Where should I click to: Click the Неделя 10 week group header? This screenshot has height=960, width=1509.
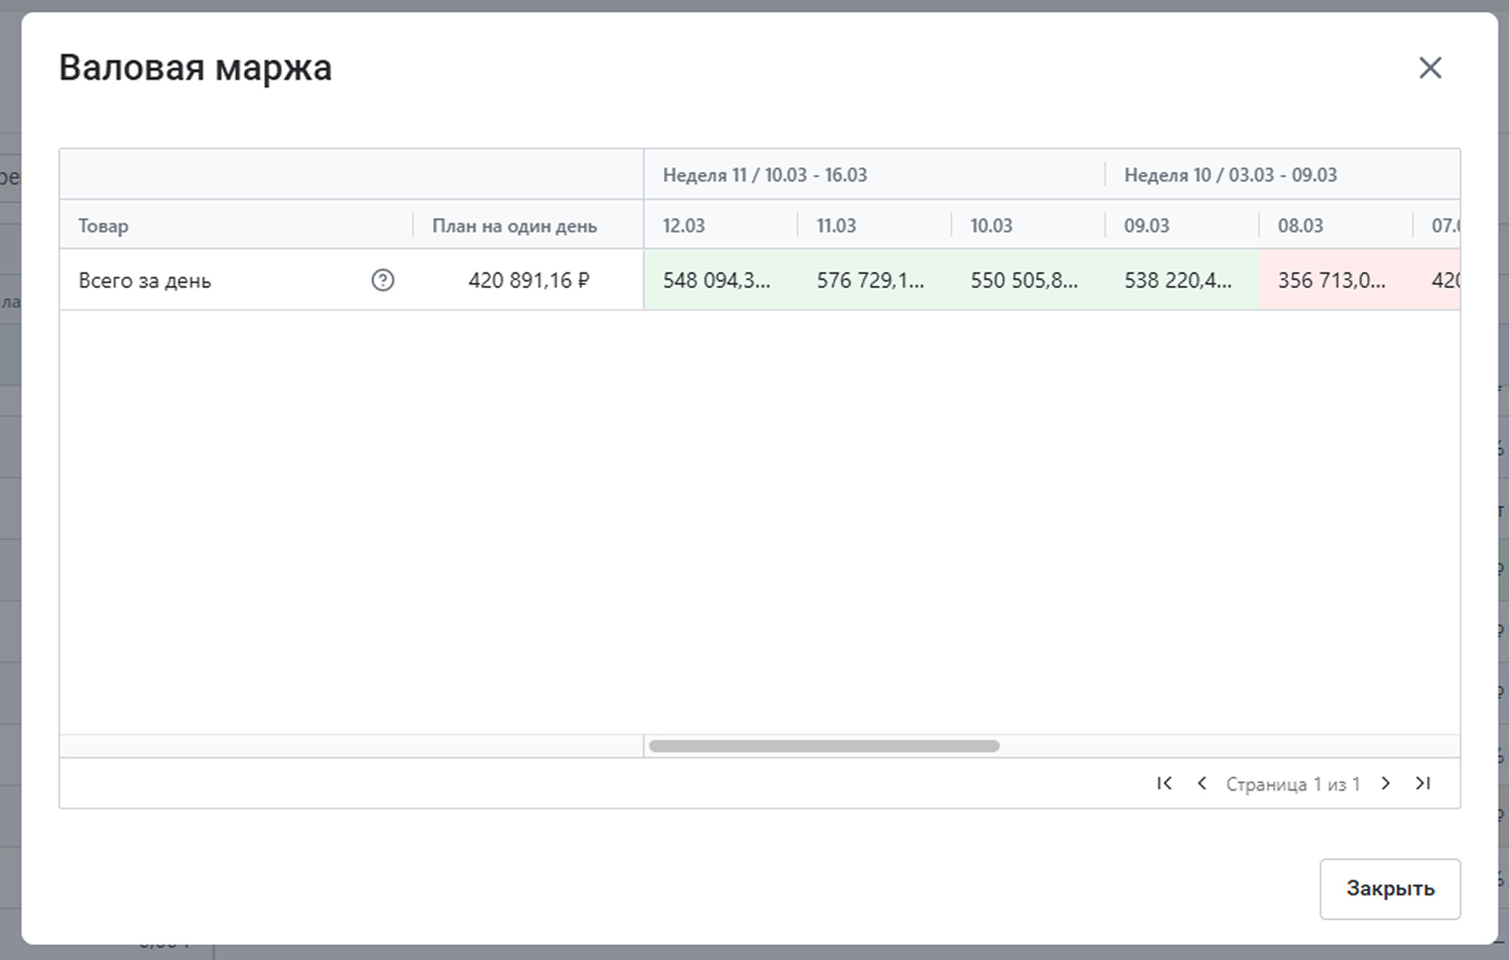1230,175
